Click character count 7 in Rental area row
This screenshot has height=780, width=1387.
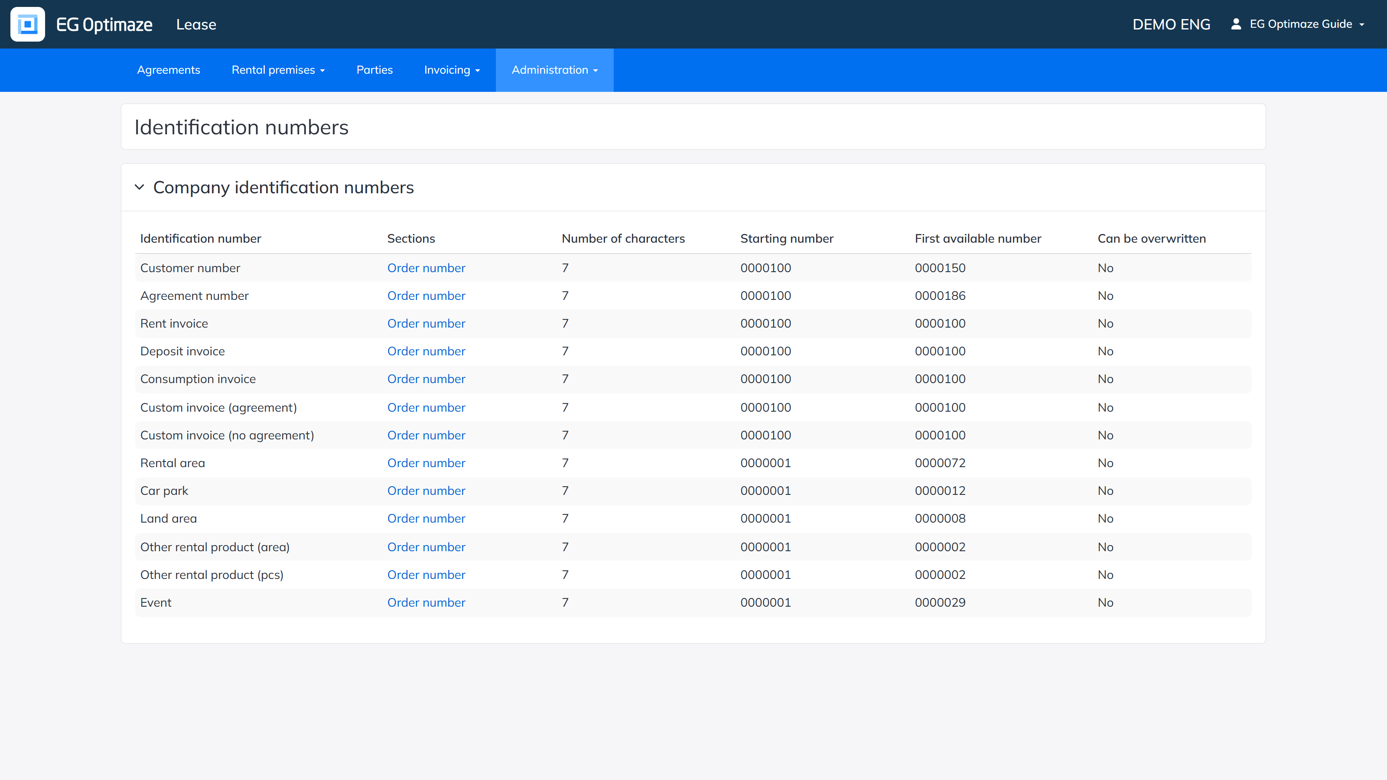pyautogui.click(x=565, y=463)
